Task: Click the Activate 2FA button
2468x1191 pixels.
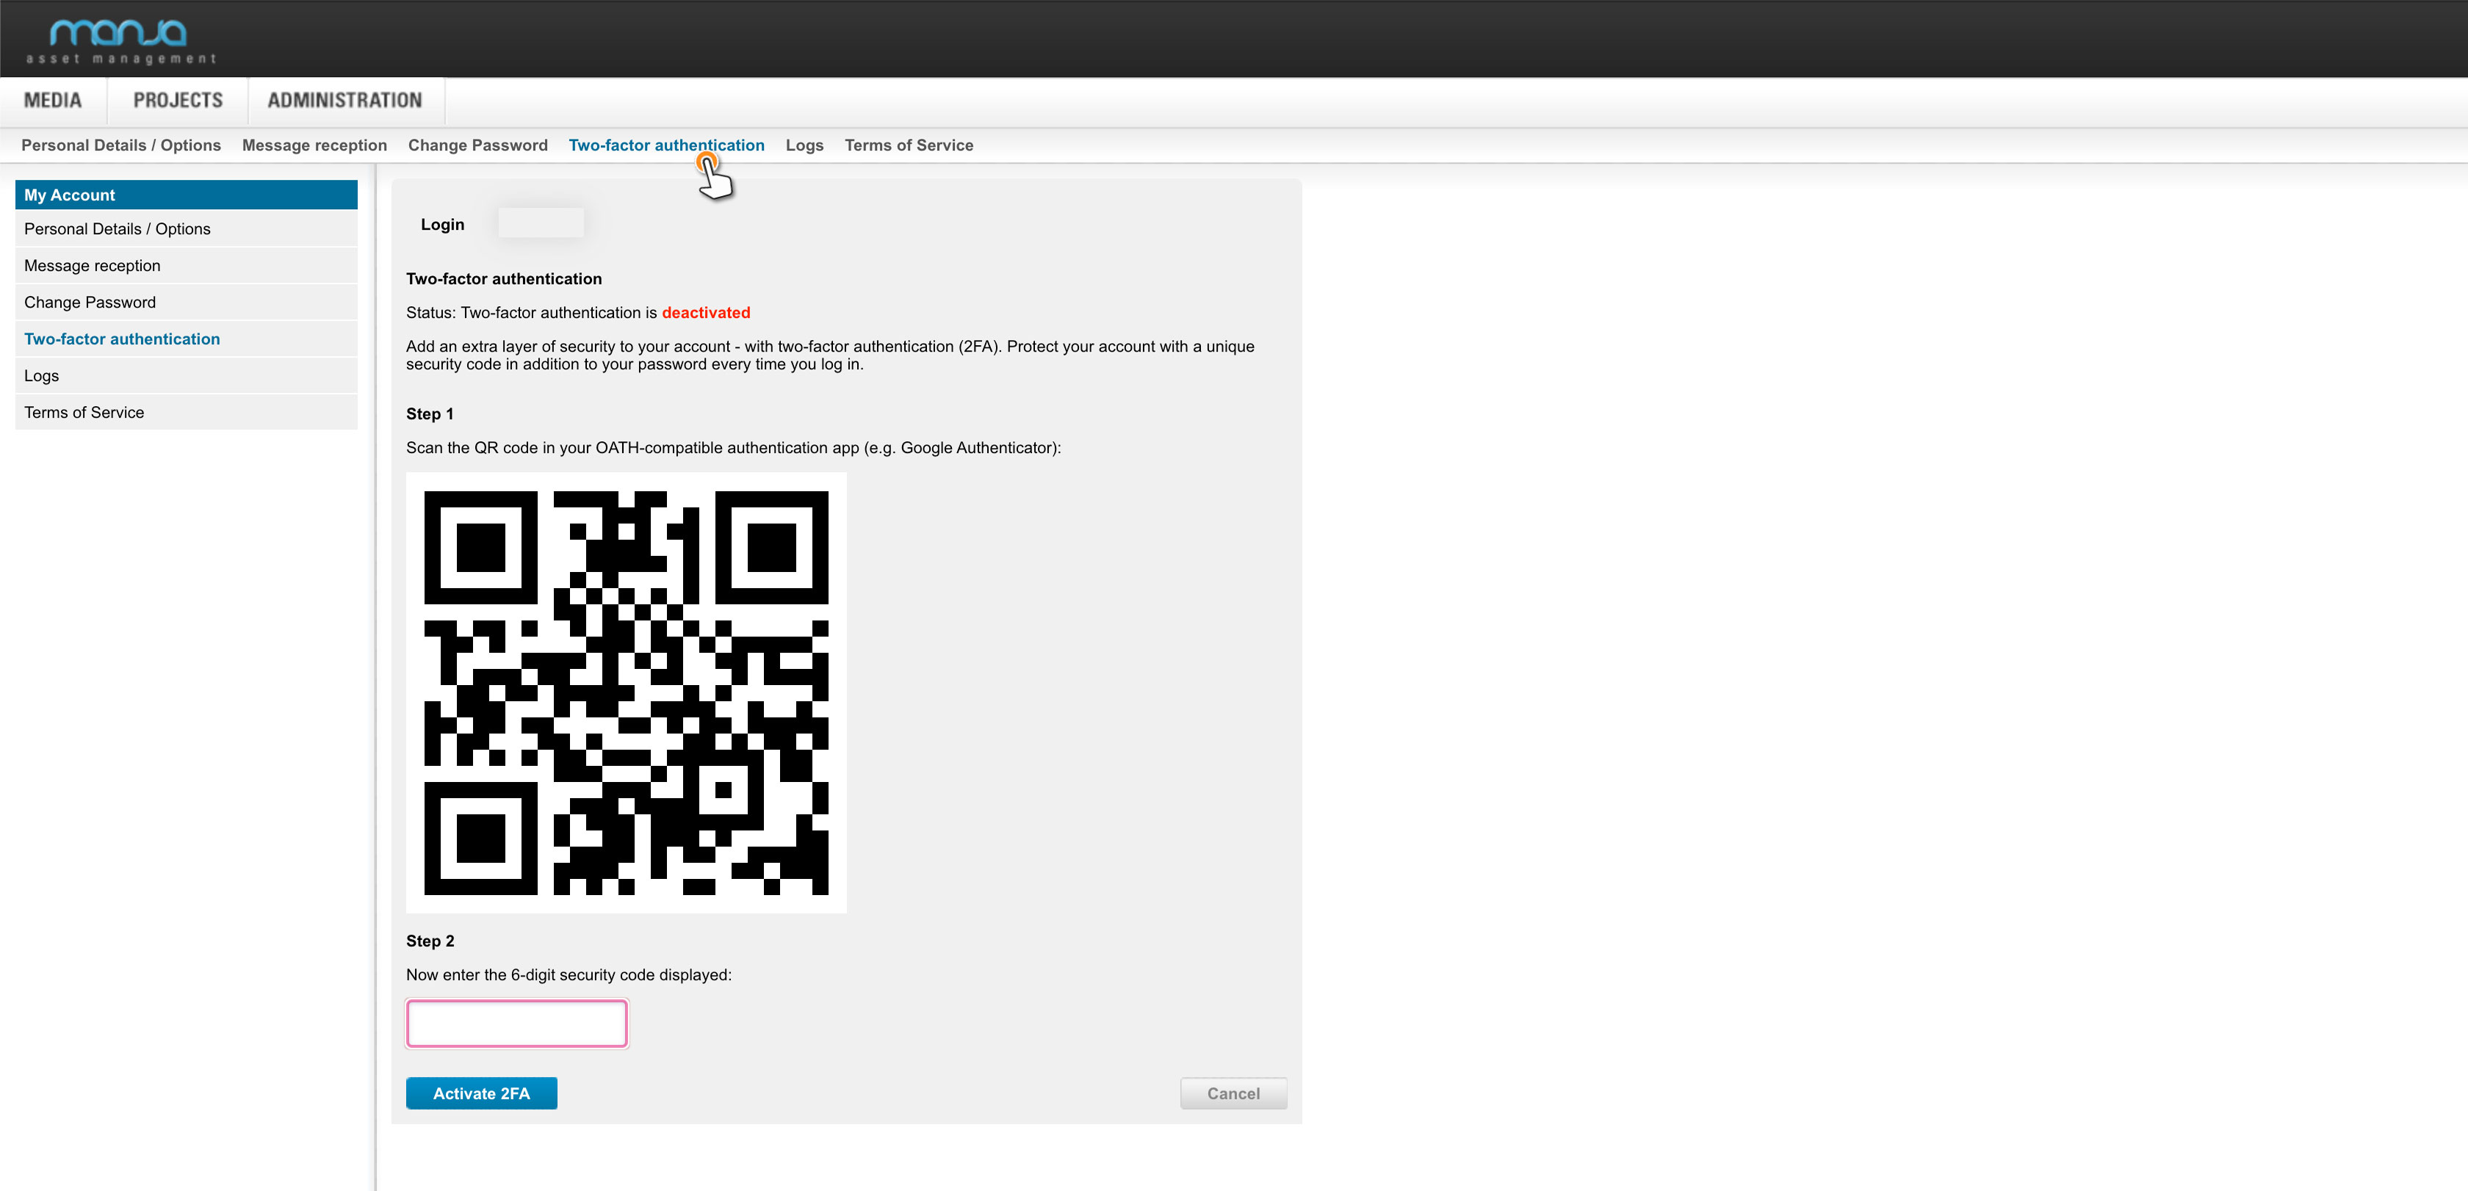Action: tap(480, 1093)
